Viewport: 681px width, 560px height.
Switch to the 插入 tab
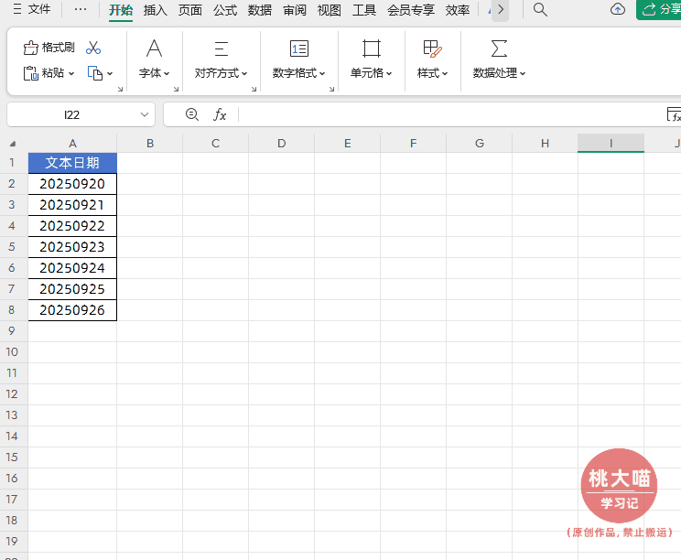coord(155,9)
